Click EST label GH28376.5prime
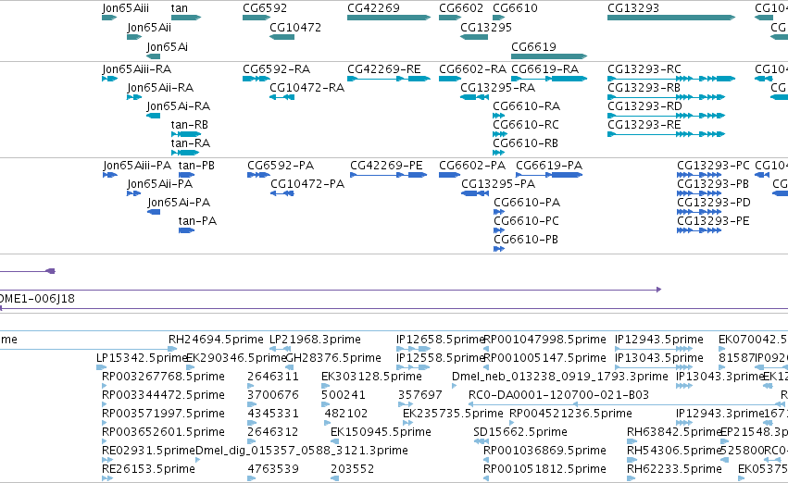This screenshot has width=788, height=483. (333, 358)
